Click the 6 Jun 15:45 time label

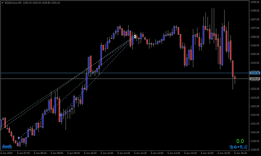pyautogui.click(x=224, y=153)
